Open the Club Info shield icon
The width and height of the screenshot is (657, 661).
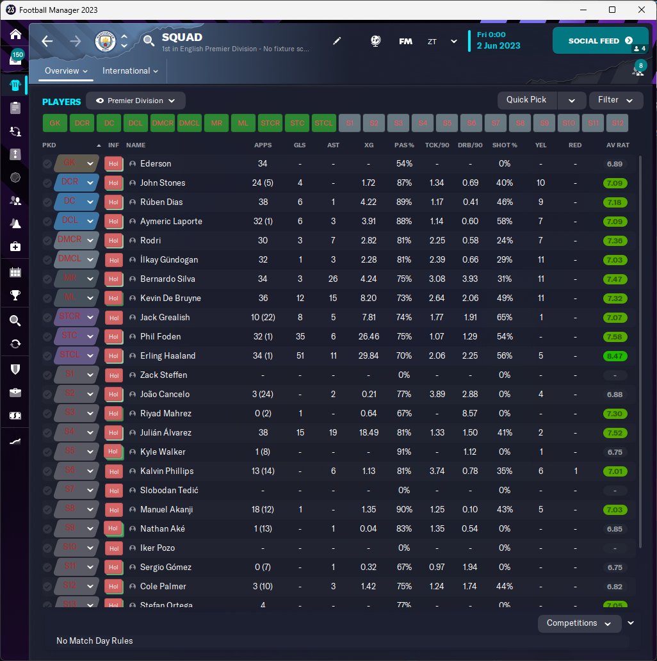tap(15, 370)
